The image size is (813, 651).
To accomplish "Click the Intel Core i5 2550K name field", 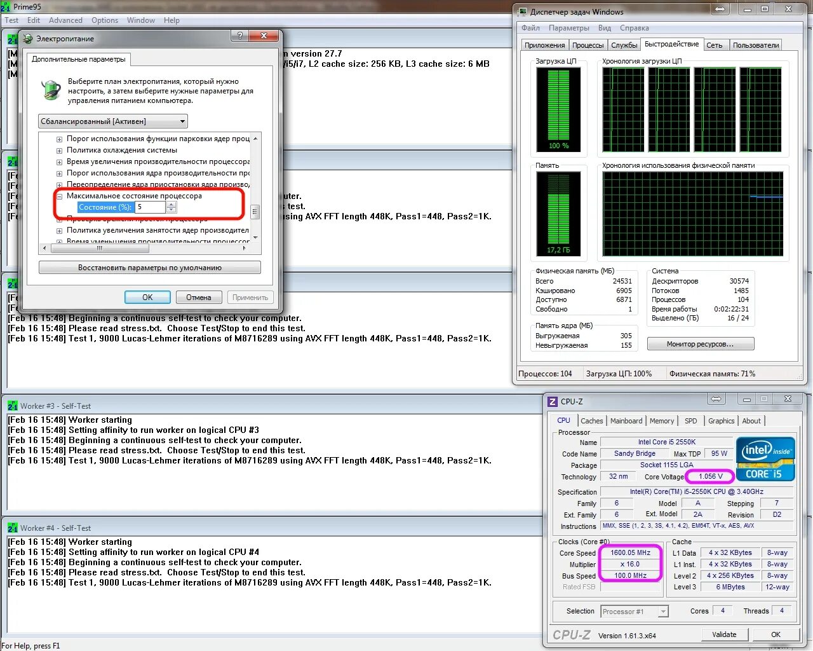I will pyautogui.click(x=667, y=442).
